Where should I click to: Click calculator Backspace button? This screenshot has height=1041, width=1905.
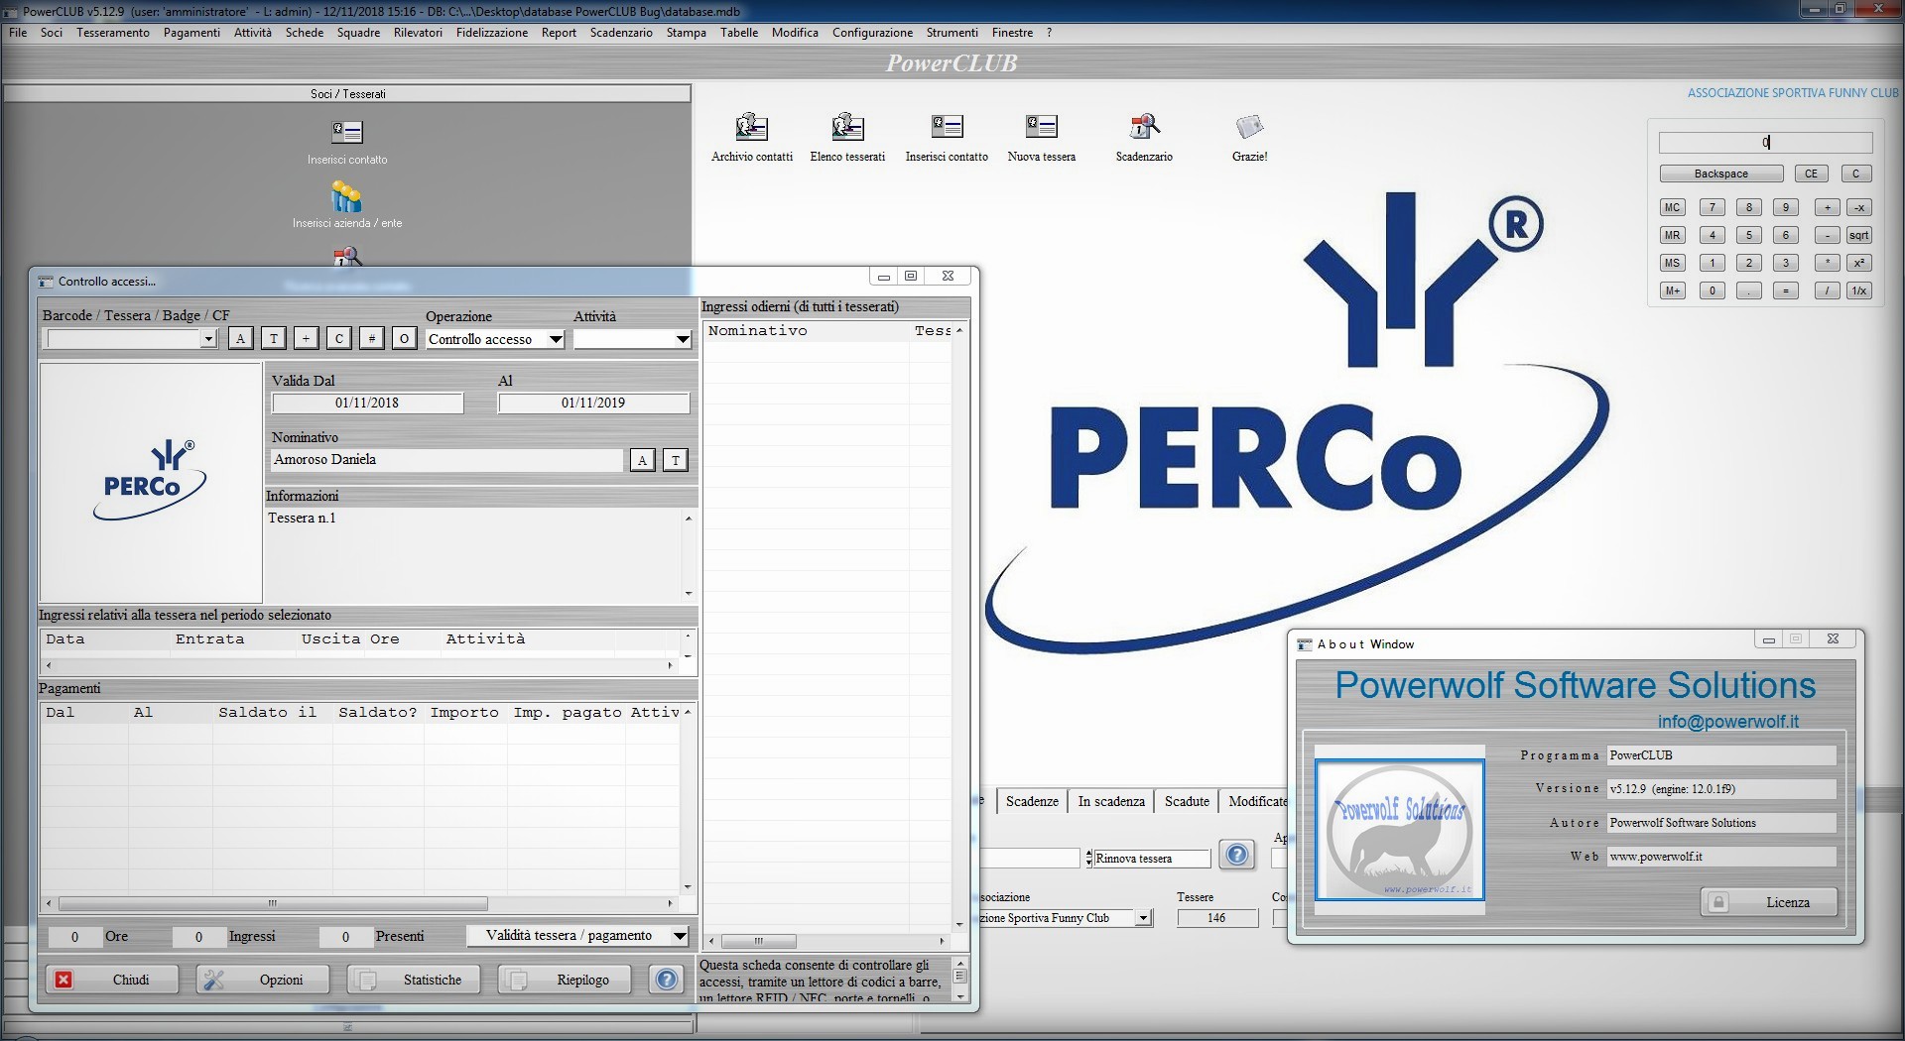pos(1720,173)
